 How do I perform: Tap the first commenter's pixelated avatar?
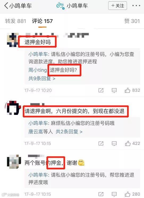pyautogui.click(x=13, y=40)
